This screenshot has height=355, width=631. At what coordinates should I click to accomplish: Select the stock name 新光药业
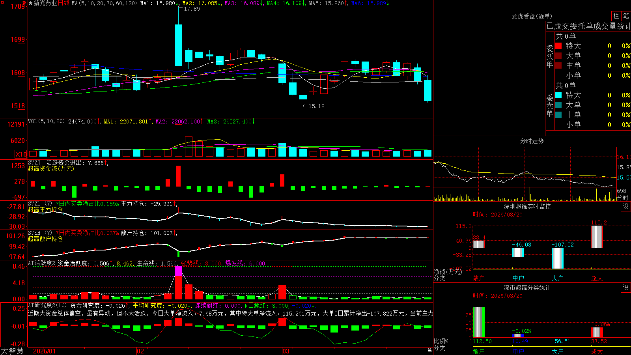45,3
